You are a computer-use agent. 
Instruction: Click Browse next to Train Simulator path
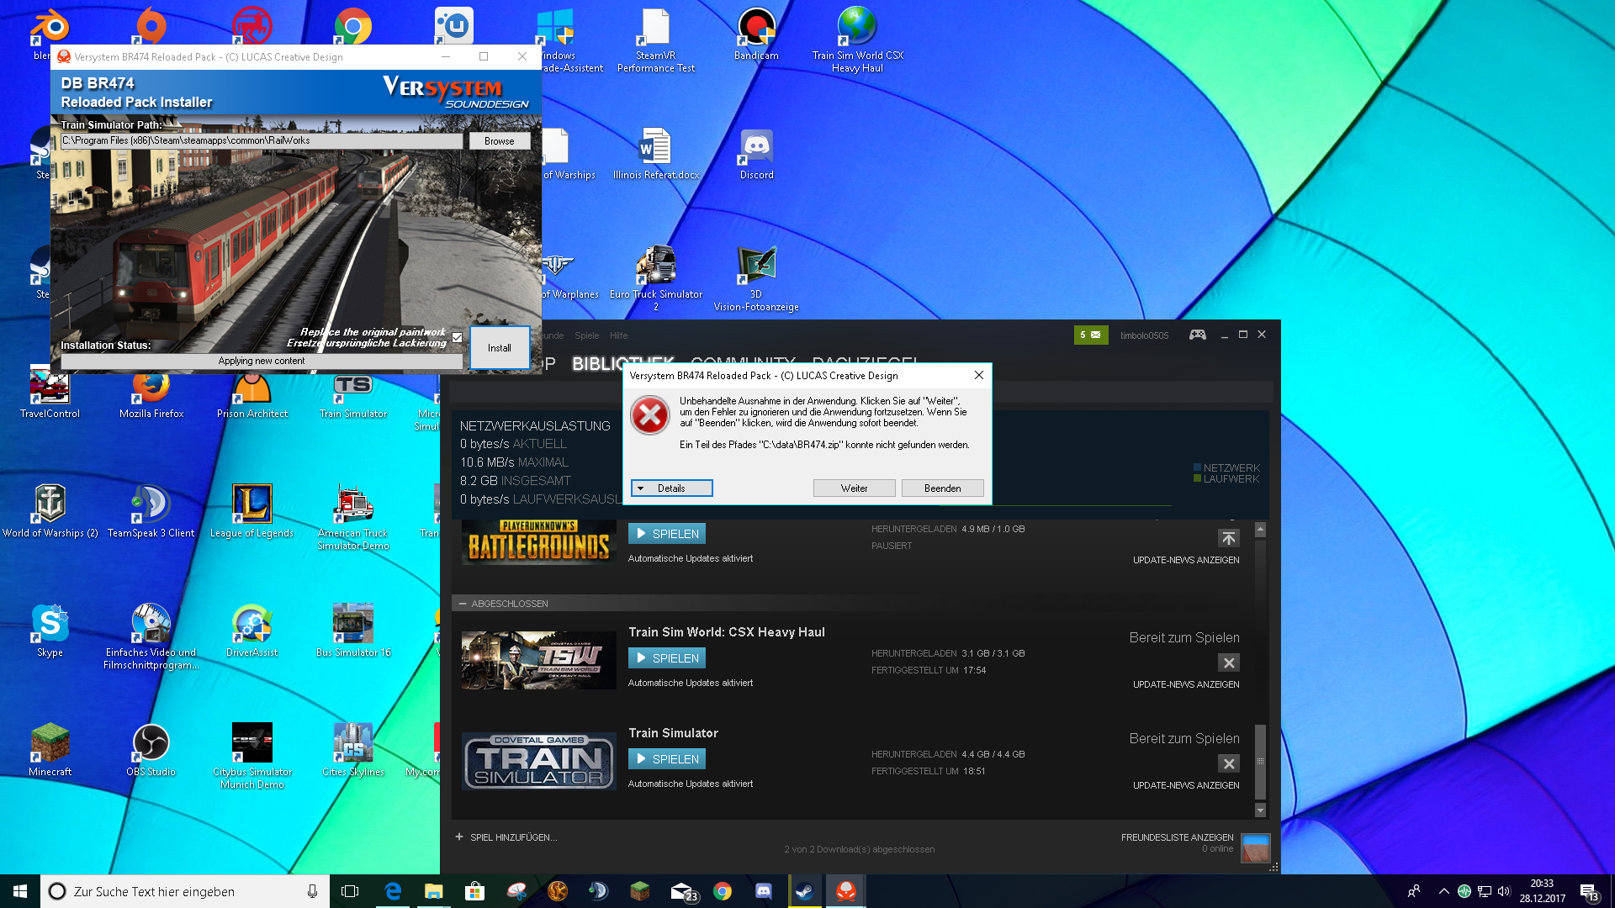point(499,141)
